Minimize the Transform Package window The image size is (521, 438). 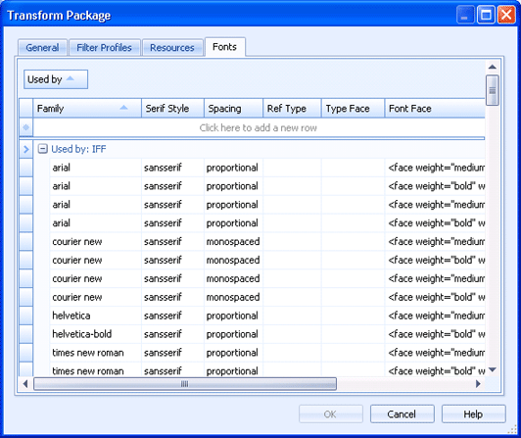[x=465, y=15]
